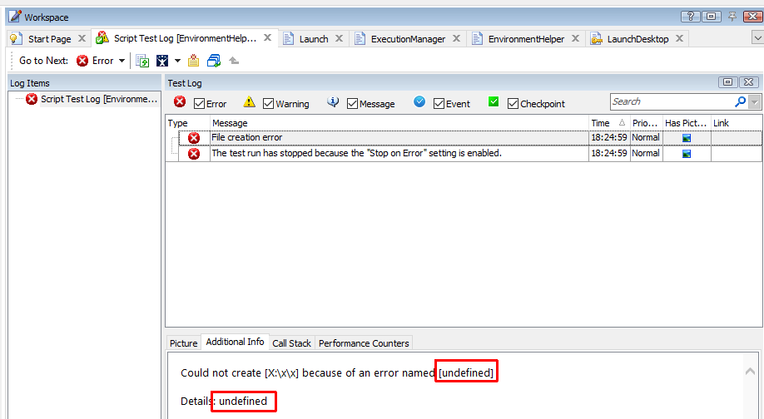This screenshot has height=419, width=764.
Task: Uncheck the Error filter checkbox
Action: [x=199, y=104]
